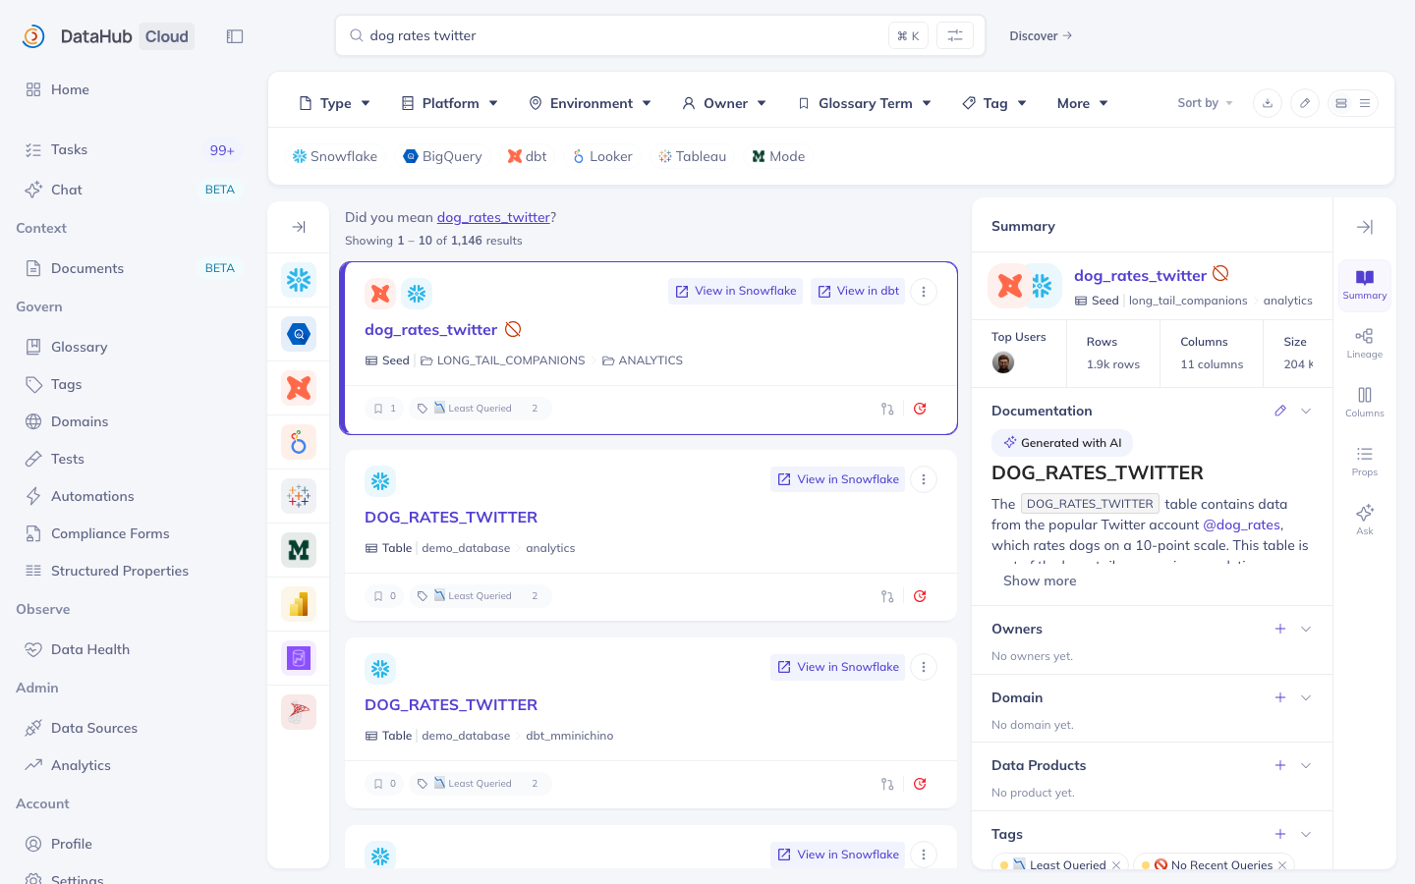Add a tag with plus icon

[1280, 834]
